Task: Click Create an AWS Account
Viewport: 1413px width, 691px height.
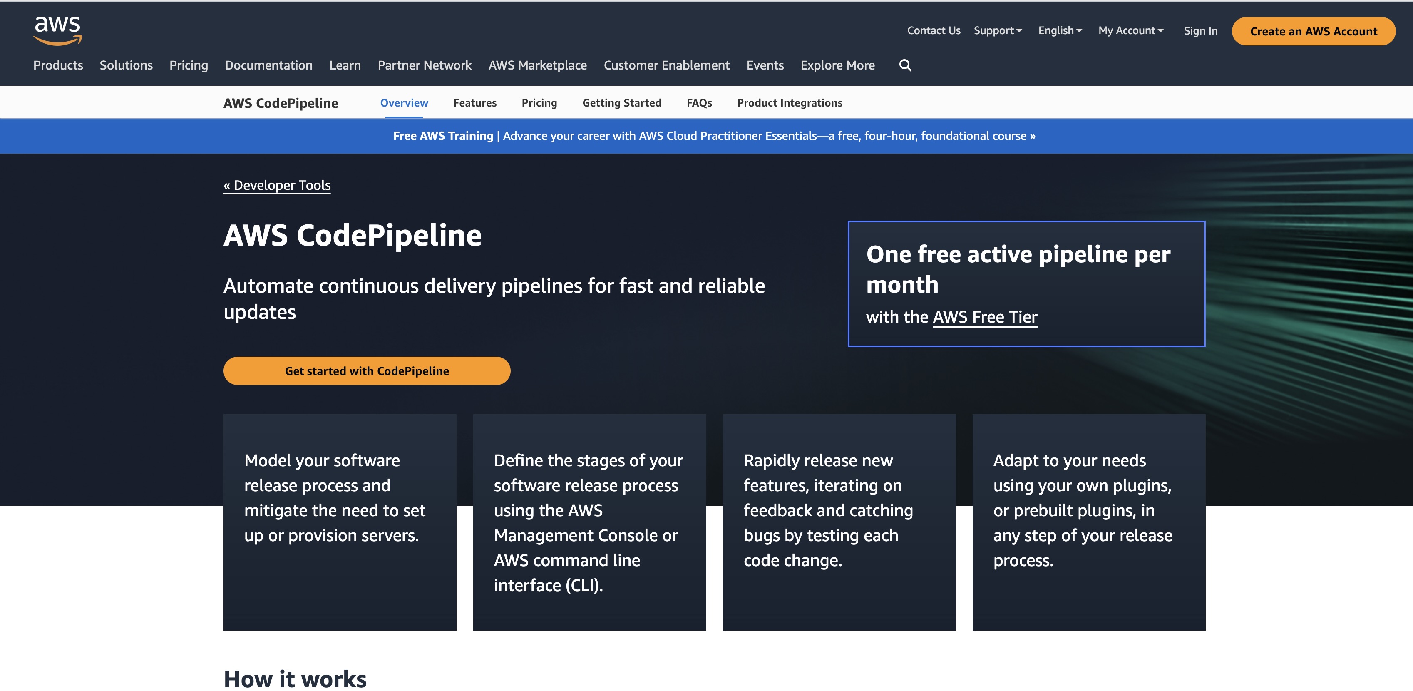Action: click(1313, 31)
